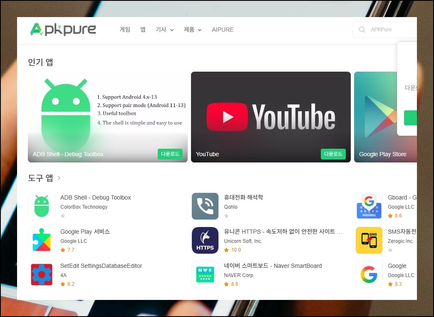Open Google Play 서비스 puzzle icon

coord(42,240)
